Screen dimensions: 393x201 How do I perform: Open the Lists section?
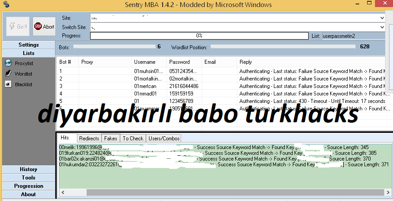29,53
